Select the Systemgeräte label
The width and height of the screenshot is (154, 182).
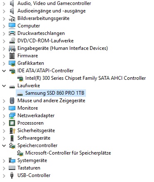(x=32, y=160)
